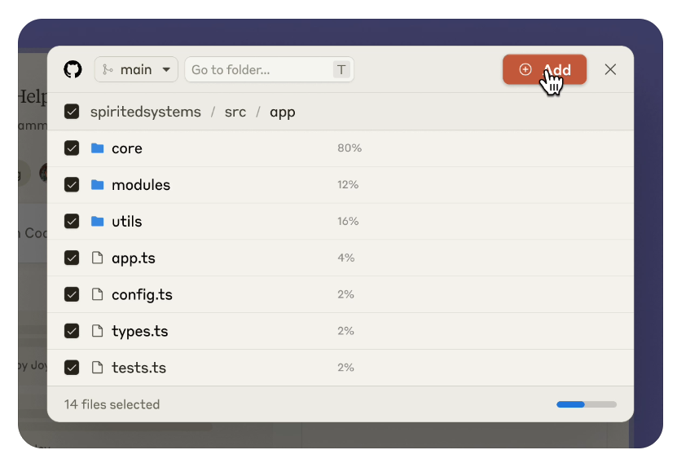Screen dimensions: 677x472
Task: Click the config.ts file icon
Action: click(98, 295)
